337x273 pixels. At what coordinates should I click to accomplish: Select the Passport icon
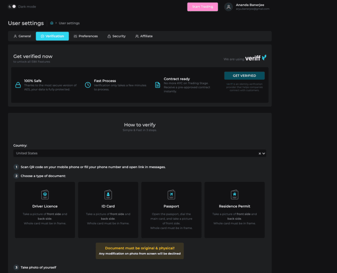click(171, 195)
